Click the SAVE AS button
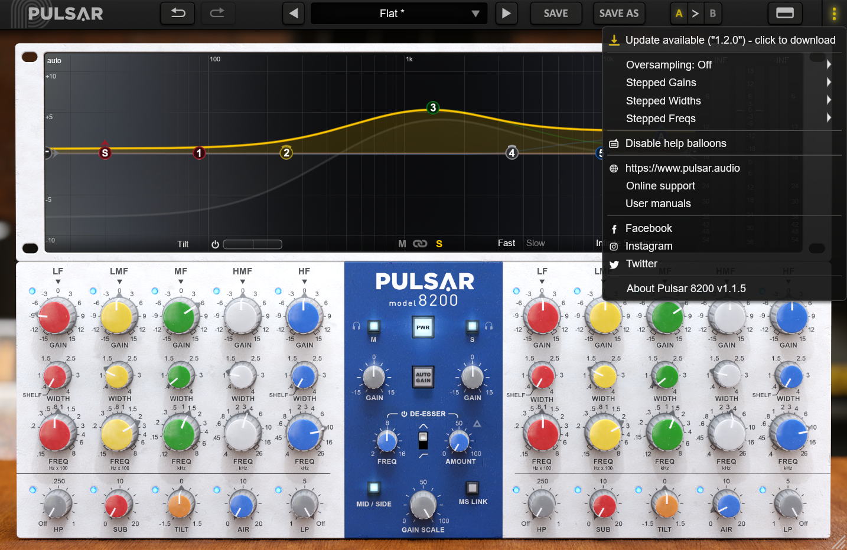The height and width of the screenshot is (550, 847). pyautogui.click(x=618, y=13)
